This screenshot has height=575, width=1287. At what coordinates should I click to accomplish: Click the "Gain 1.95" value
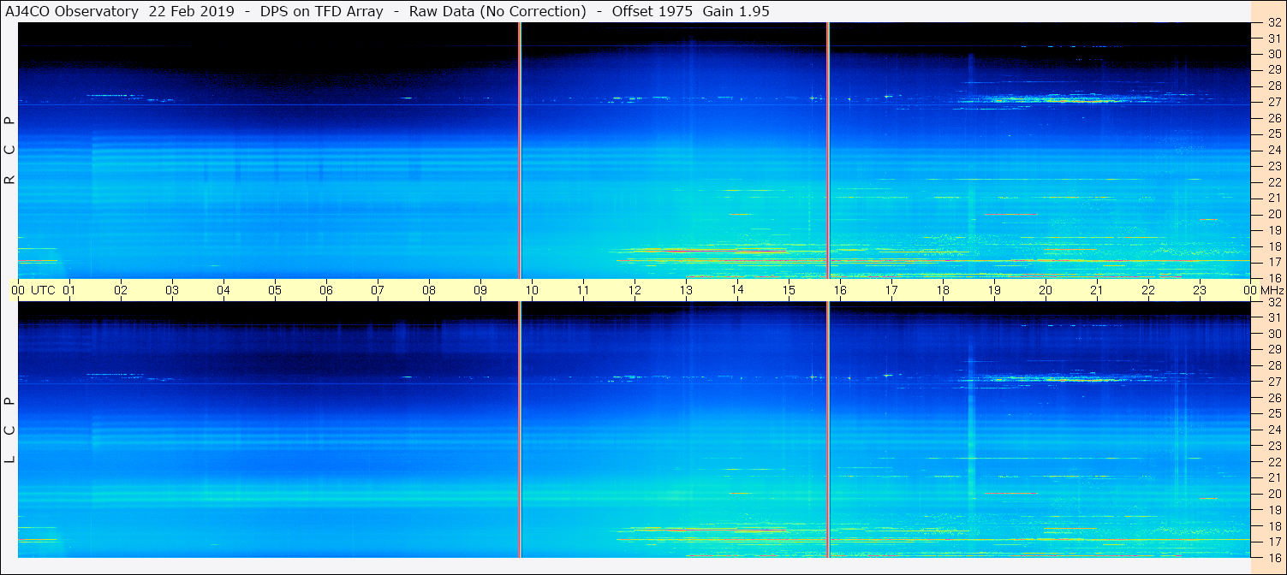736,11
